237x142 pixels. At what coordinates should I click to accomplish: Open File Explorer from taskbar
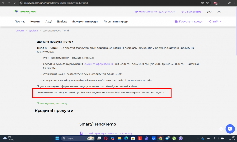click(119, 138)
